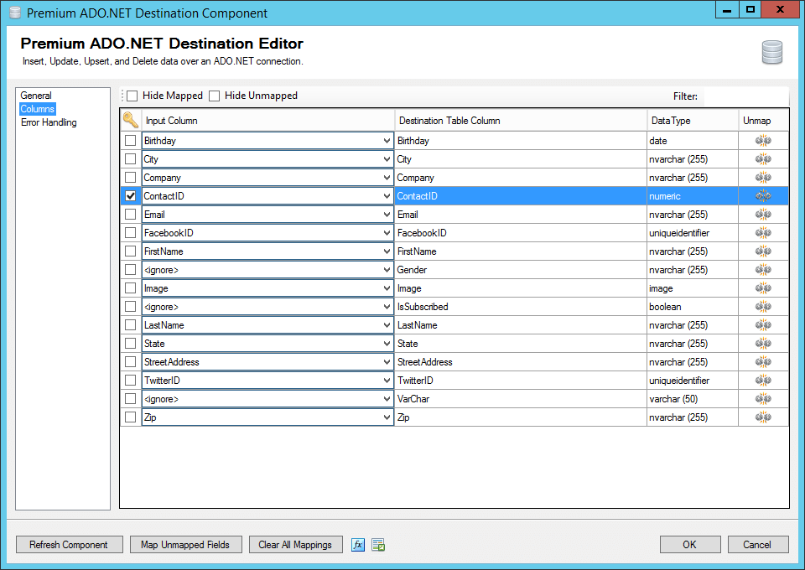
Task: Open the Birthday input column dropdown
Action: coord(387,141)
